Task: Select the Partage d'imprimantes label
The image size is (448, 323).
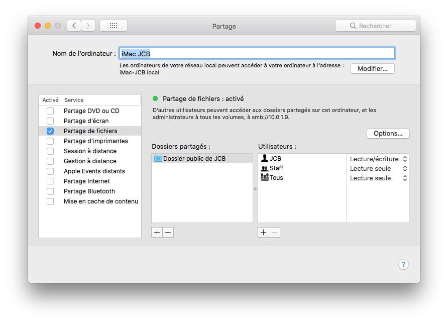Action: (x=96, y=141)
